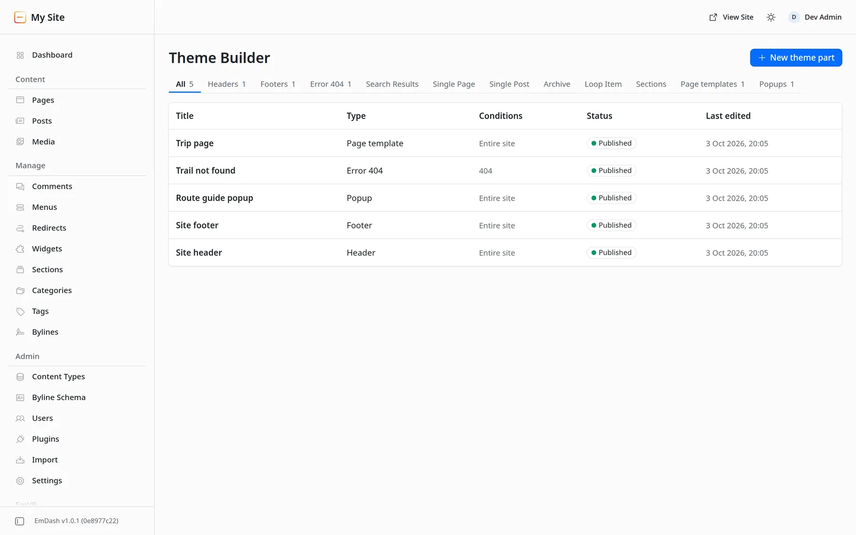The width and height of the screenshot is (856, 535).
Task: Click the 'Footer' type cell
Action: click(x=360, y=225)
